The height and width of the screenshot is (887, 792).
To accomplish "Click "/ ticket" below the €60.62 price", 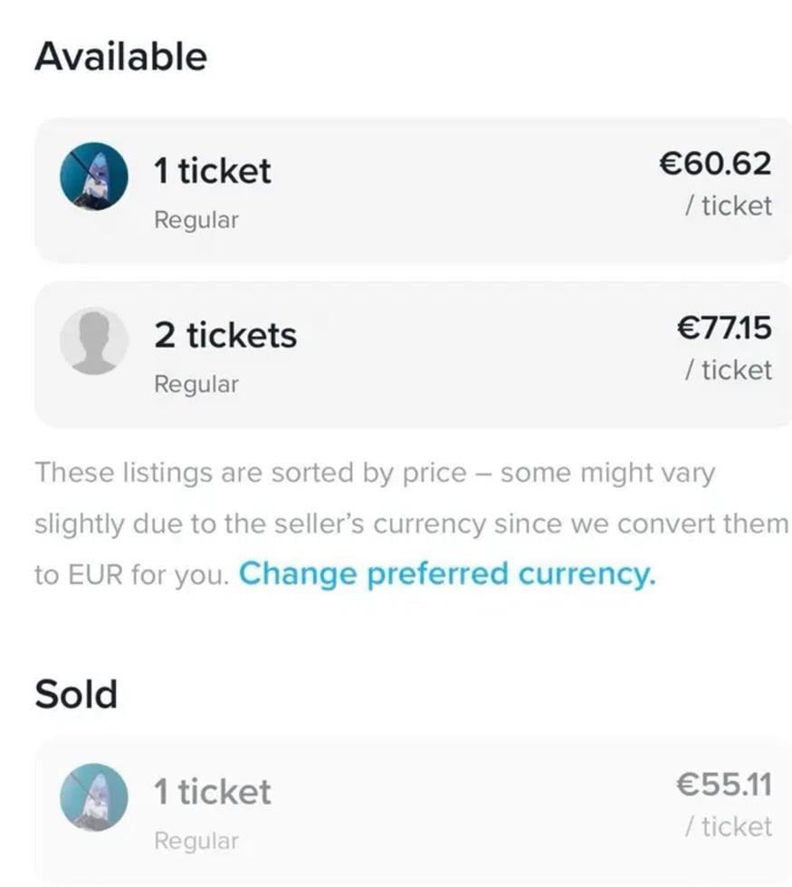I will (728, 206).
